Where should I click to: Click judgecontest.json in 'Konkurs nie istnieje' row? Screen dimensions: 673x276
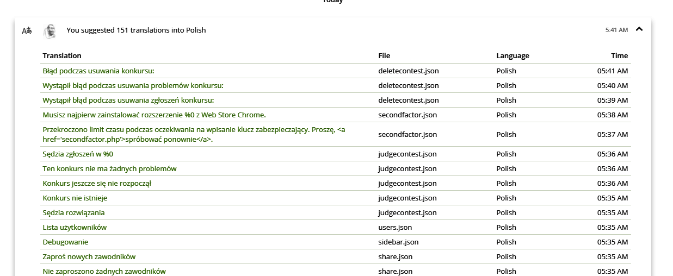pos(407,198)
